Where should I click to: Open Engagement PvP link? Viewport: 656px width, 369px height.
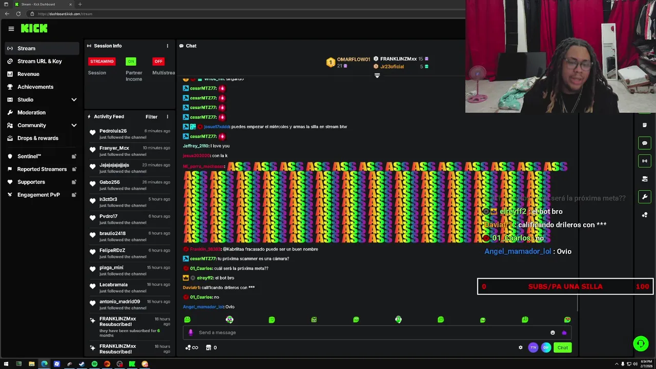click(42, 195)
